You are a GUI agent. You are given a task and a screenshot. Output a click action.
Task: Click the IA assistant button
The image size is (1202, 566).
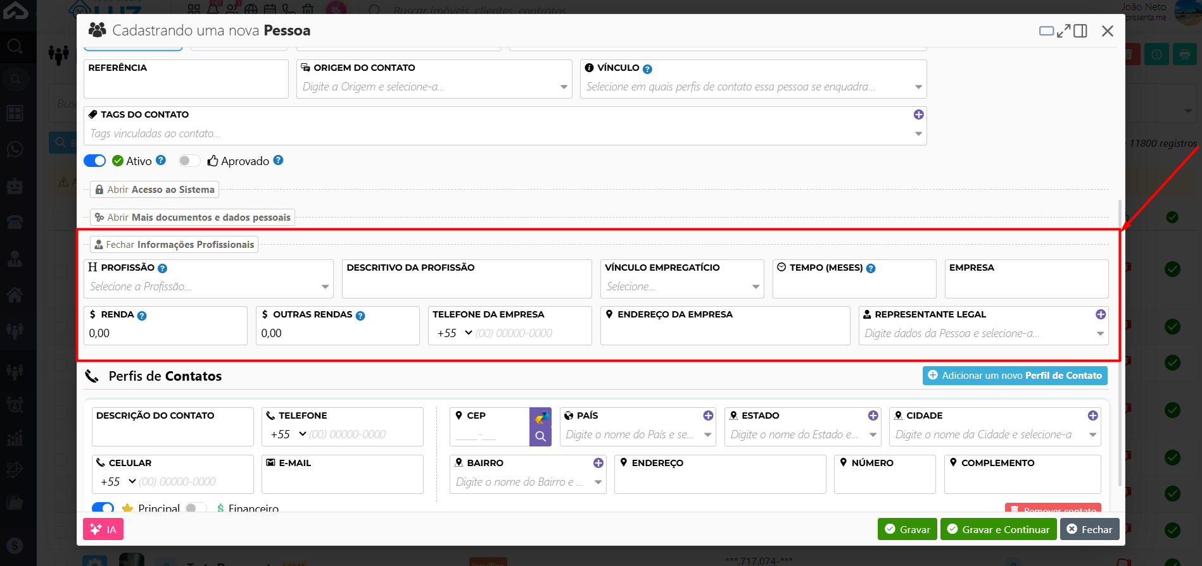tap(103, 529)
